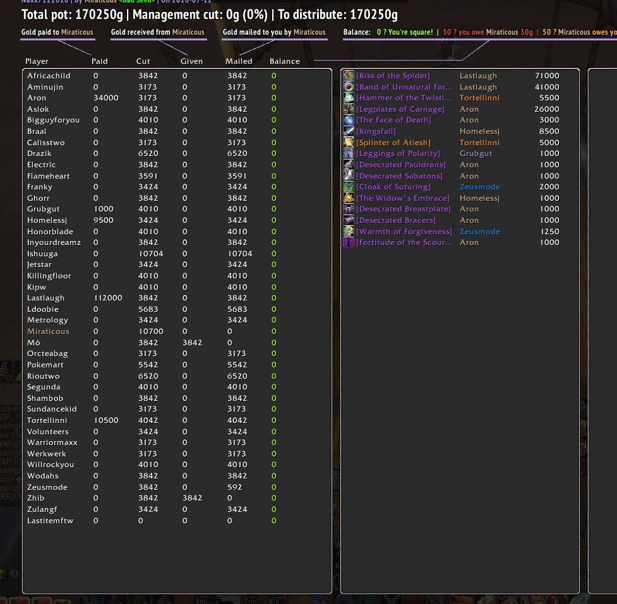Click the Kingsfall dagger icon
617x604 pixels.
pyautogui.click(x=349, y=131)
